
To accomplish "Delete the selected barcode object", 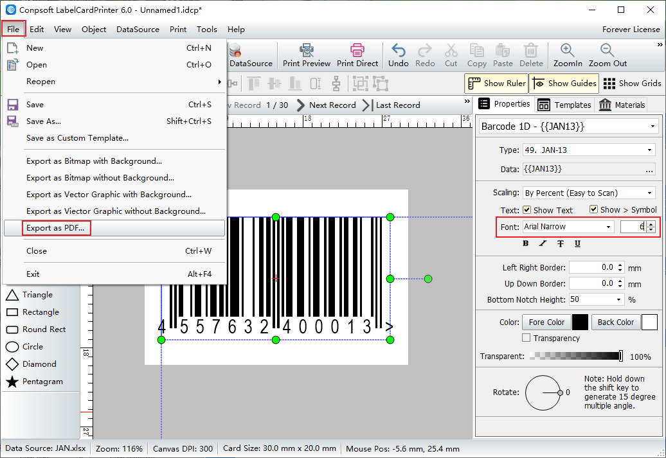I will [531, 56].
